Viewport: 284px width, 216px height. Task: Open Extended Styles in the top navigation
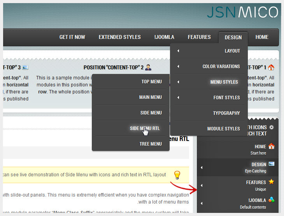point(119,37)
